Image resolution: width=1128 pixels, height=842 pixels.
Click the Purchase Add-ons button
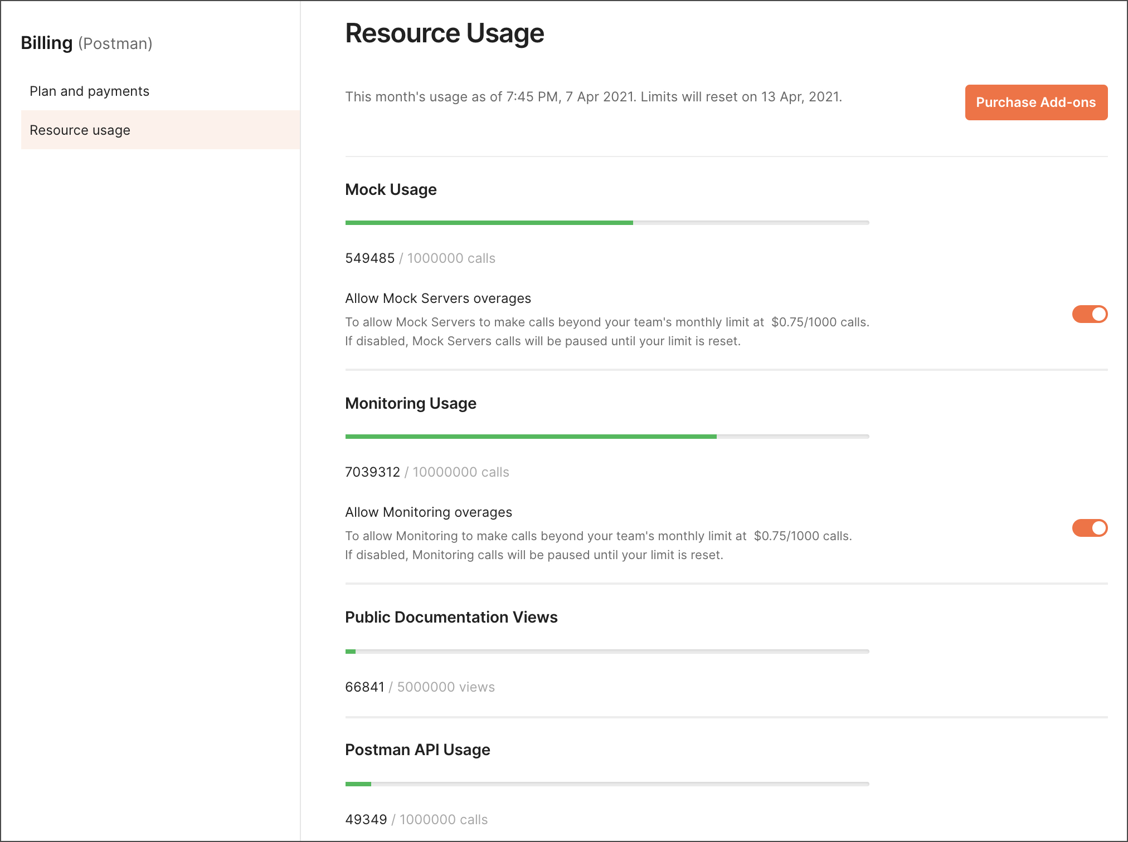pos(1036,102)
